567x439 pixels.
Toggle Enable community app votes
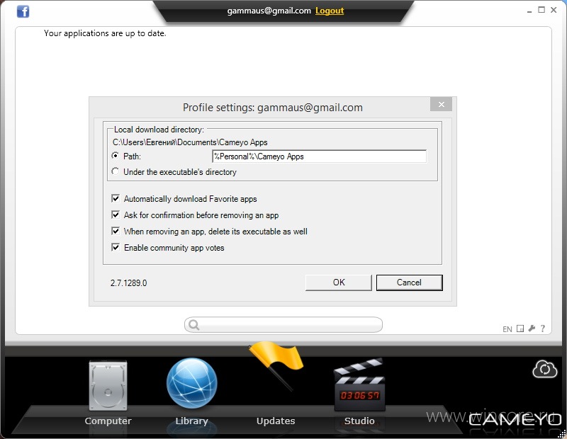coord(116,247)
